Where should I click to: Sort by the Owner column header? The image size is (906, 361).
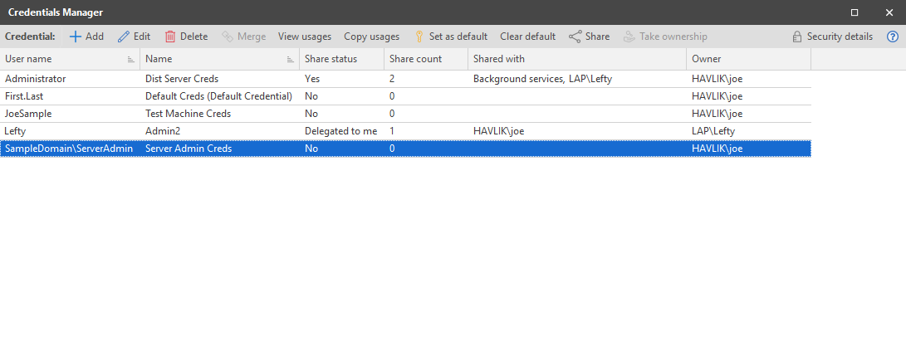[x=706, y=59]
